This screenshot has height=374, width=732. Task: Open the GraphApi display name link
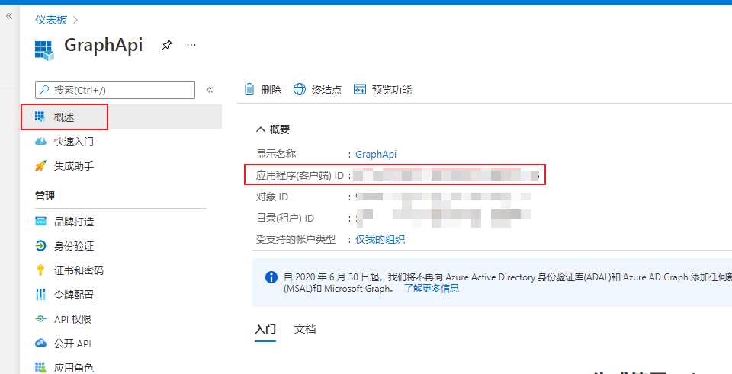(376, 155)
